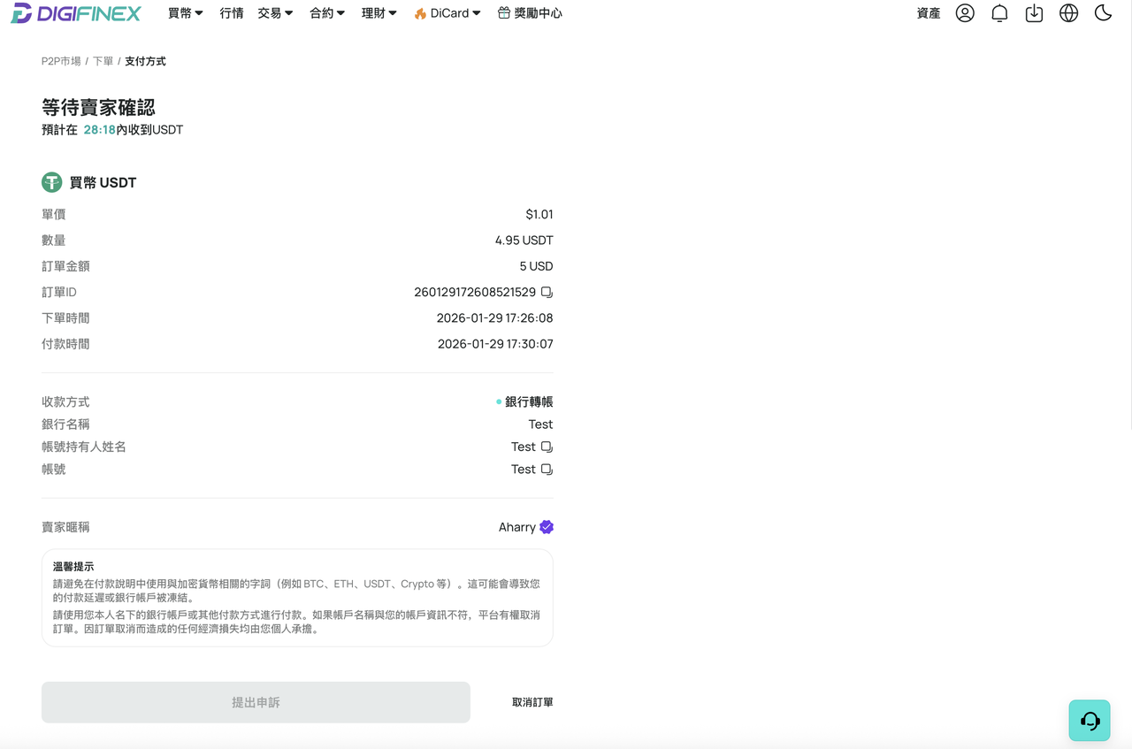Copy the account holder name

(547, 447)
